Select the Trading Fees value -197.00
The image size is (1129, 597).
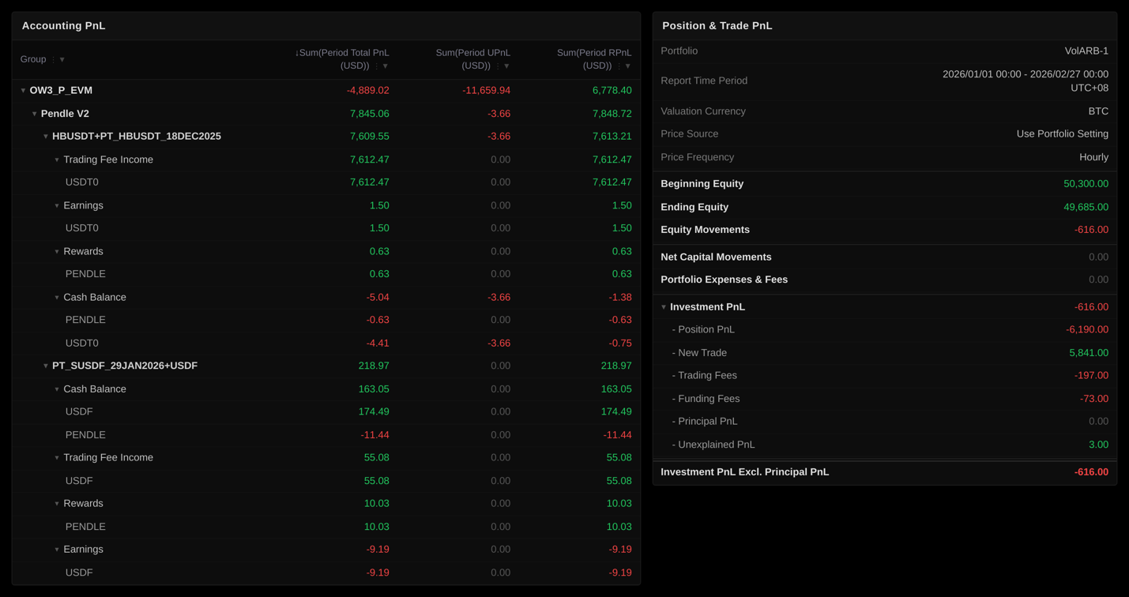point(1091,376)
